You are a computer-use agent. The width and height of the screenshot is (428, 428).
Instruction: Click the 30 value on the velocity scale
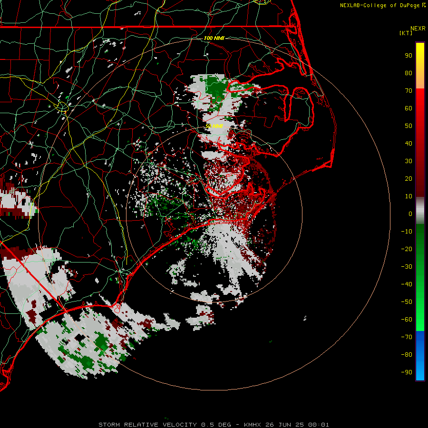point(409,161)
